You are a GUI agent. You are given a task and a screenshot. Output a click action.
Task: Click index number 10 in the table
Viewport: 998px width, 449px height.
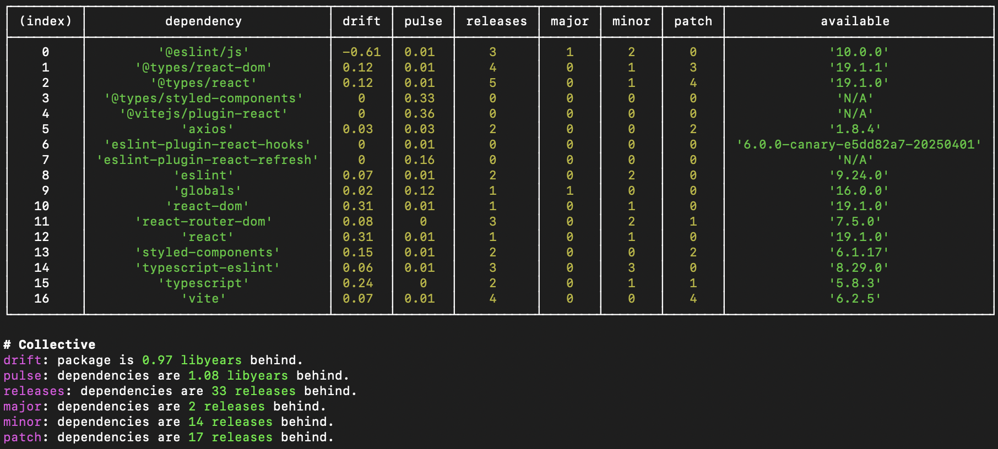(42, 206)
